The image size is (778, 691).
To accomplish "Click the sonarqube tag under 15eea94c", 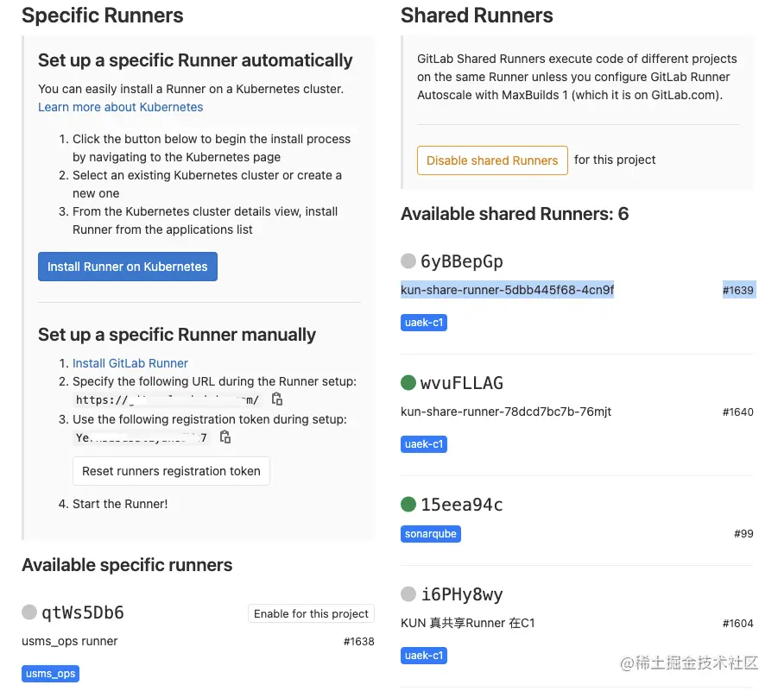I will pos(431,534).
